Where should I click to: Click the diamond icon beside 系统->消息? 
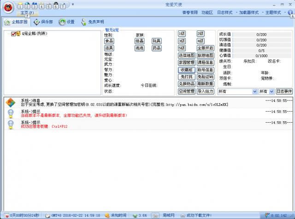tap(10, 103)
